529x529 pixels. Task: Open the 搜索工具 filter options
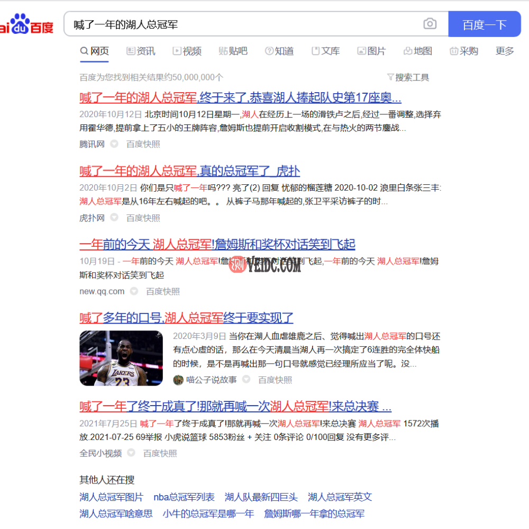pyautogui.click(x=409, y=77)
